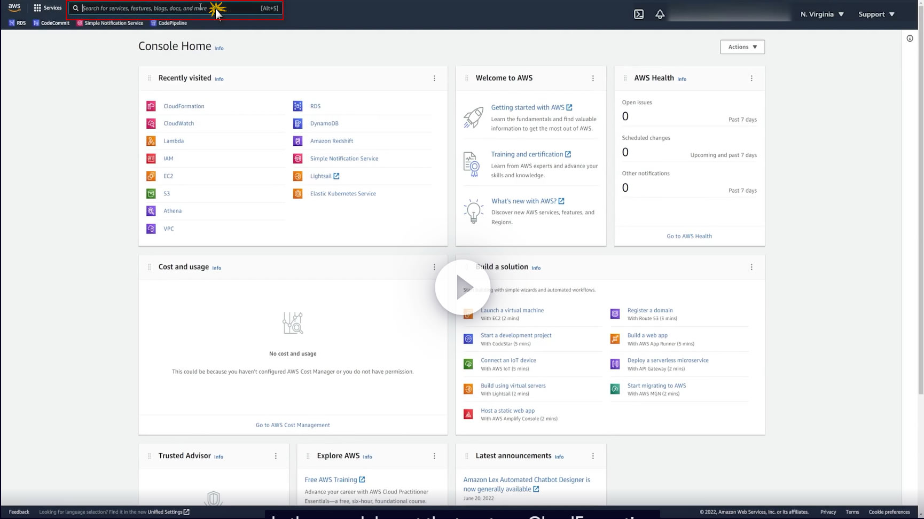Click the CloudFormation service icon
The height and width of the screenshot is (519, 924).
coord(151,106)
